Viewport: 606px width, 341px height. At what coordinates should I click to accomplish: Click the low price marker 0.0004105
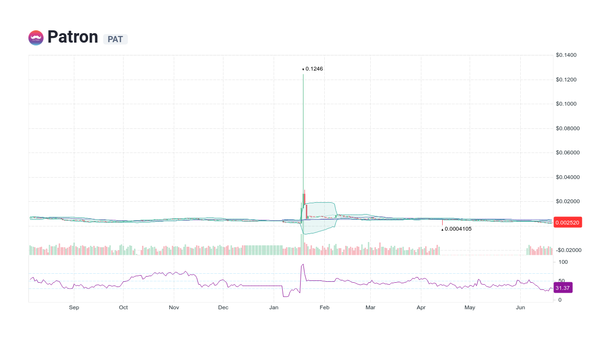(x=456, y=229)
